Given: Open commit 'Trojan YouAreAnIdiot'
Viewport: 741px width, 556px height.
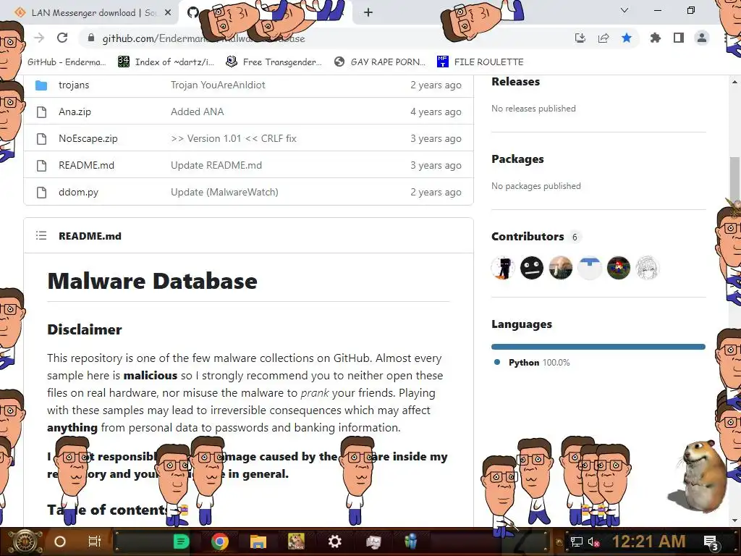Looking at the screenshot, I should (218, 85).
